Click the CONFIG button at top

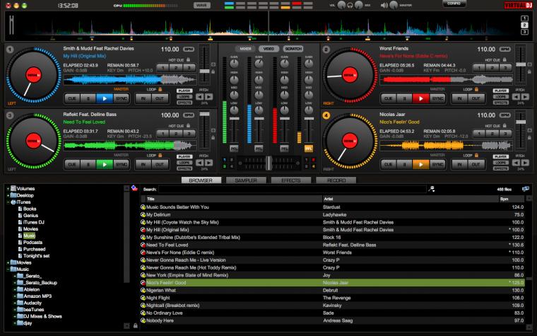pos(454,4)
